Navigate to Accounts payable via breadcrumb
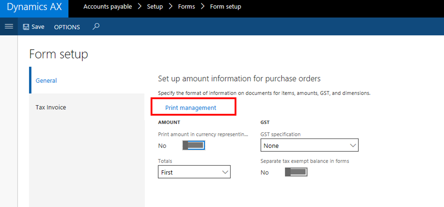This screenshot has width=444, height=207. (x=107, y=6)
